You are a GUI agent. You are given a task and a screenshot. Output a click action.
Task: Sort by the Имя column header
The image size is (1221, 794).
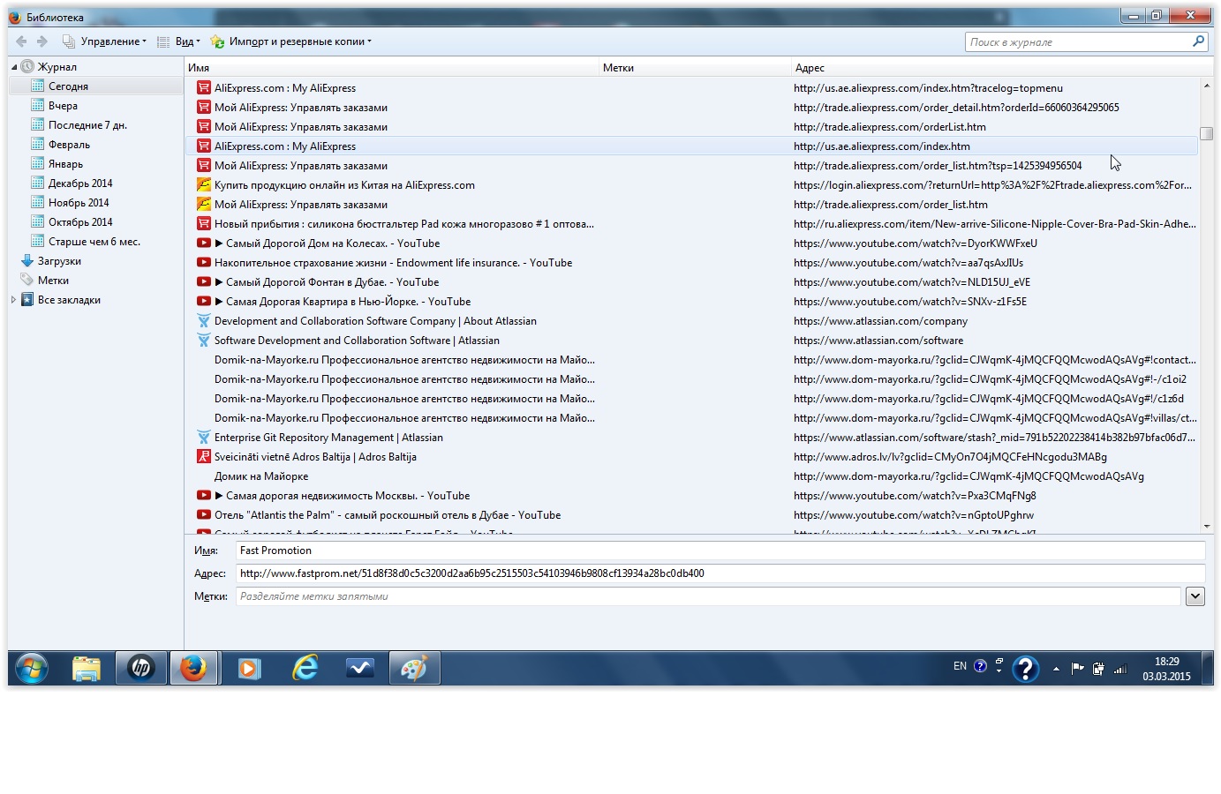point(392,68)
